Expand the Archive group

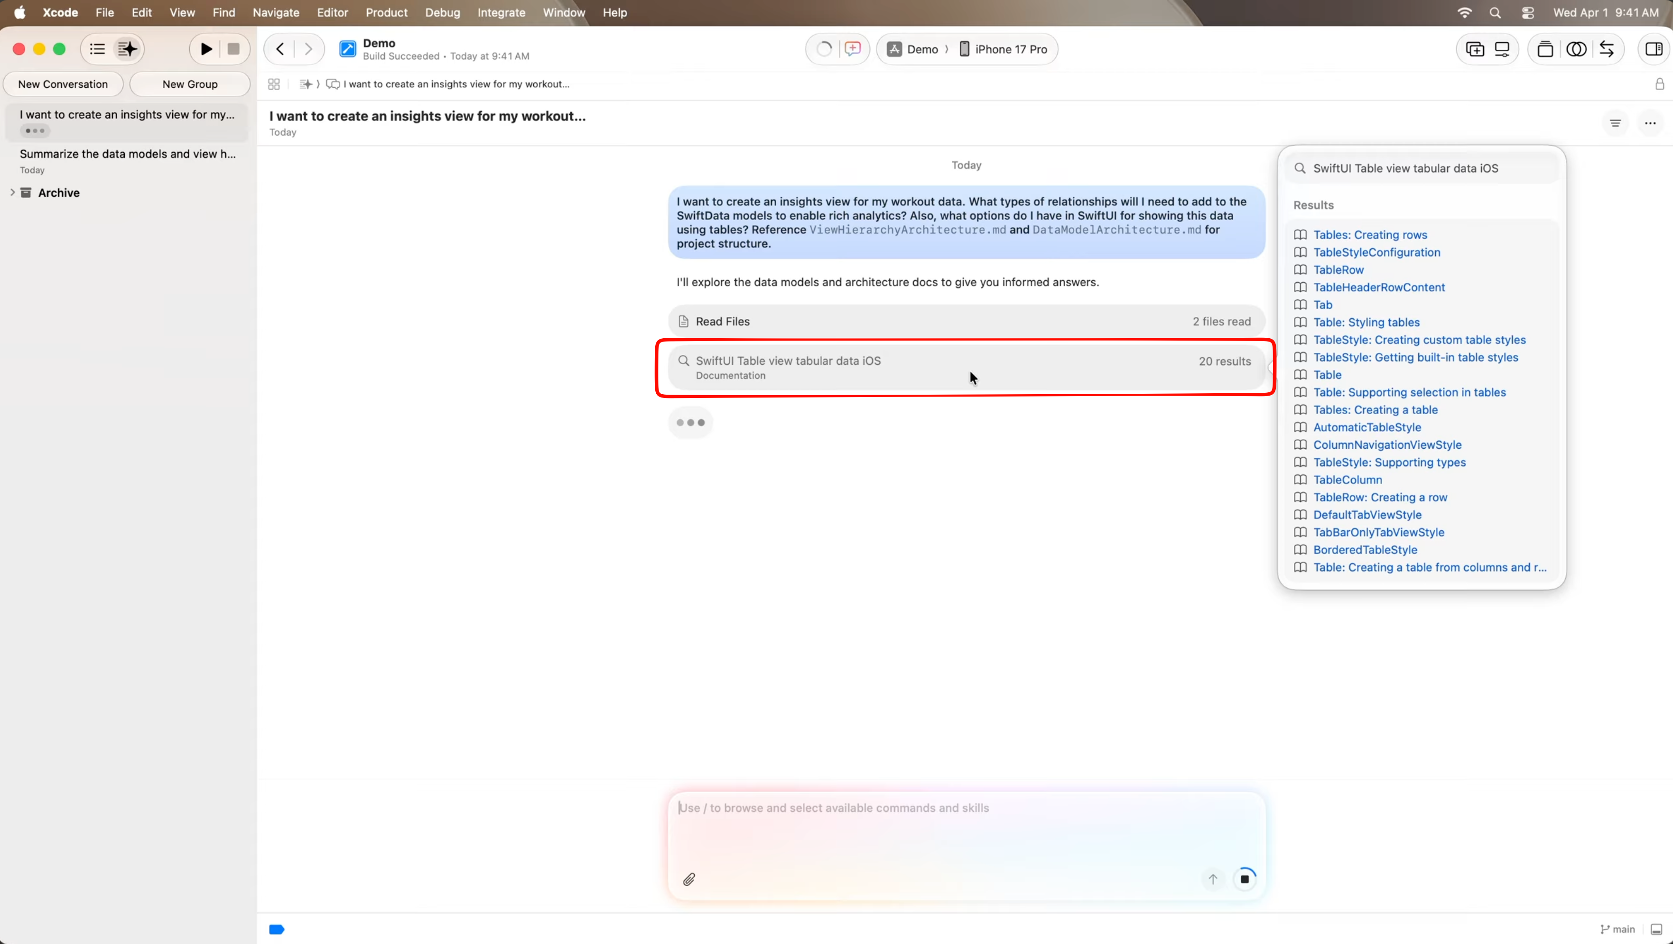click(12, 192)
